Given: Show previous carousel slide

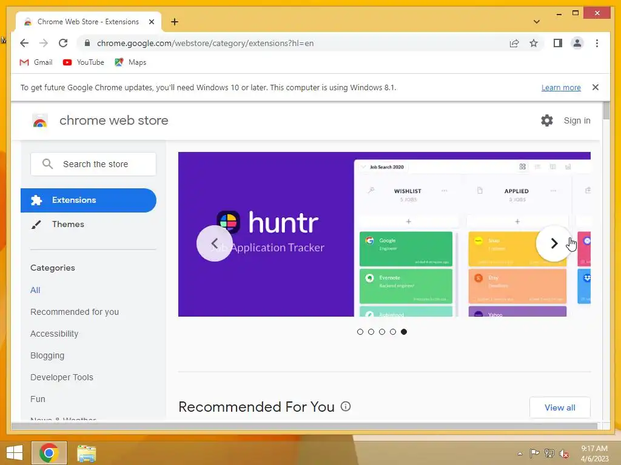Looking at the screenshot, I should 214,243.
